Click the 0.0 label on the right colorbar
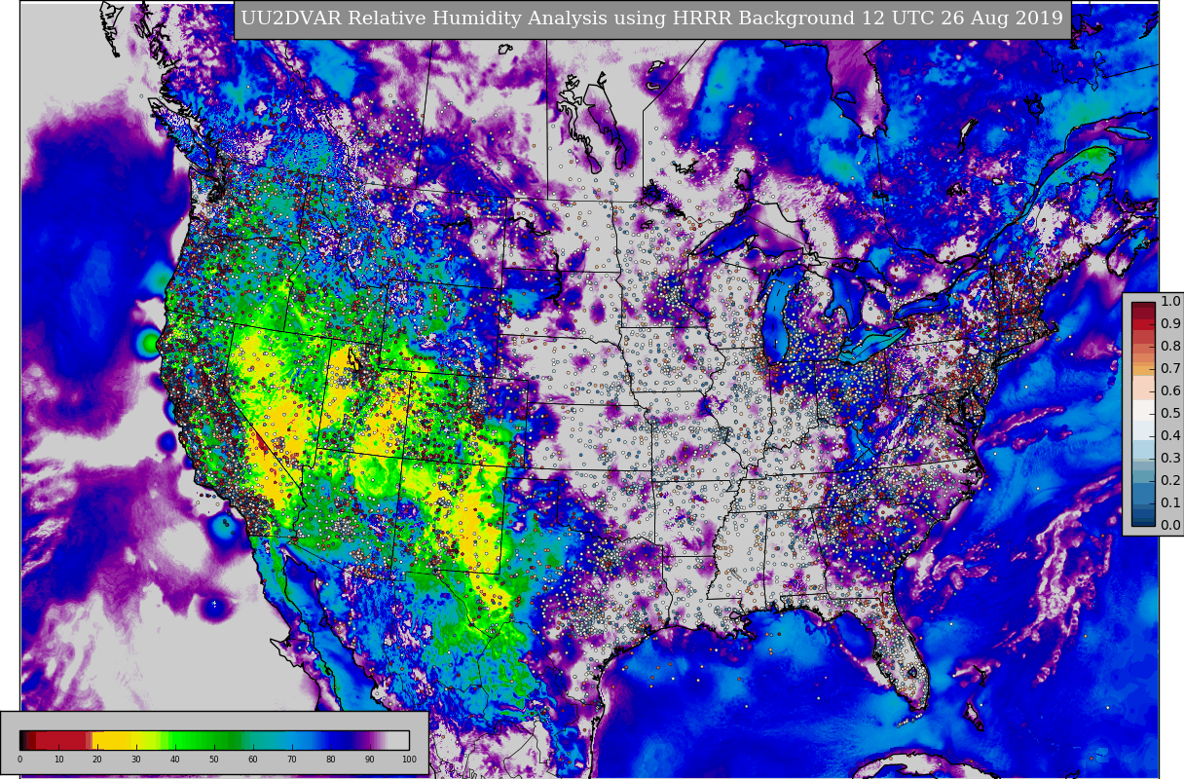1184x779 pixels. (x=1170, y=526)
